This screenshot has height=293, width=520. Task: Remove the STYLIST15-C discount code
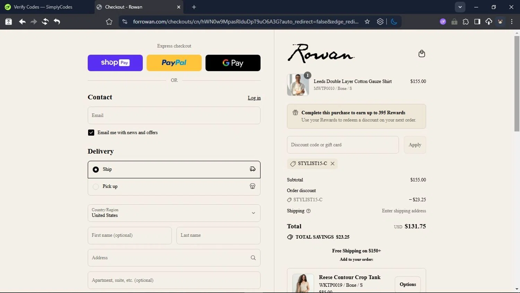[332, 164]
